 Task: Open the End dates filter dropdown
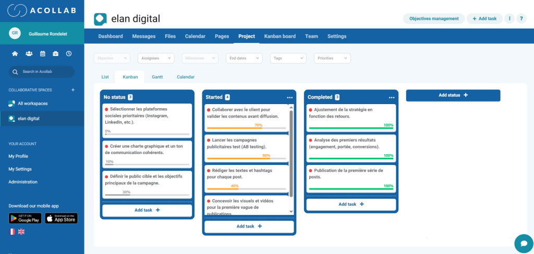tap(244, 58)
